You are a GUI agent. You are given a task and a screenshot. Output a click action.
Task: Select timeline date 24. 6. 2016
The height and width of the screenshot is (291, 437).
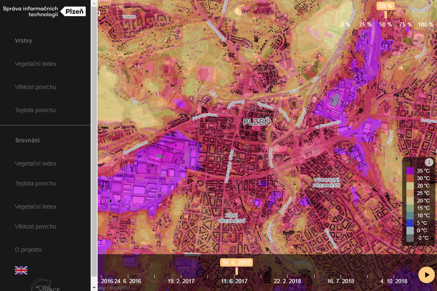pos(127,281)
